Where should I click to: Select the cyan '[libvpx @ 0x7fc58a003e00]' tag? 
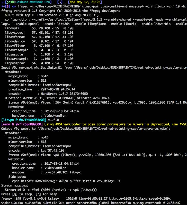click(24, 120)
